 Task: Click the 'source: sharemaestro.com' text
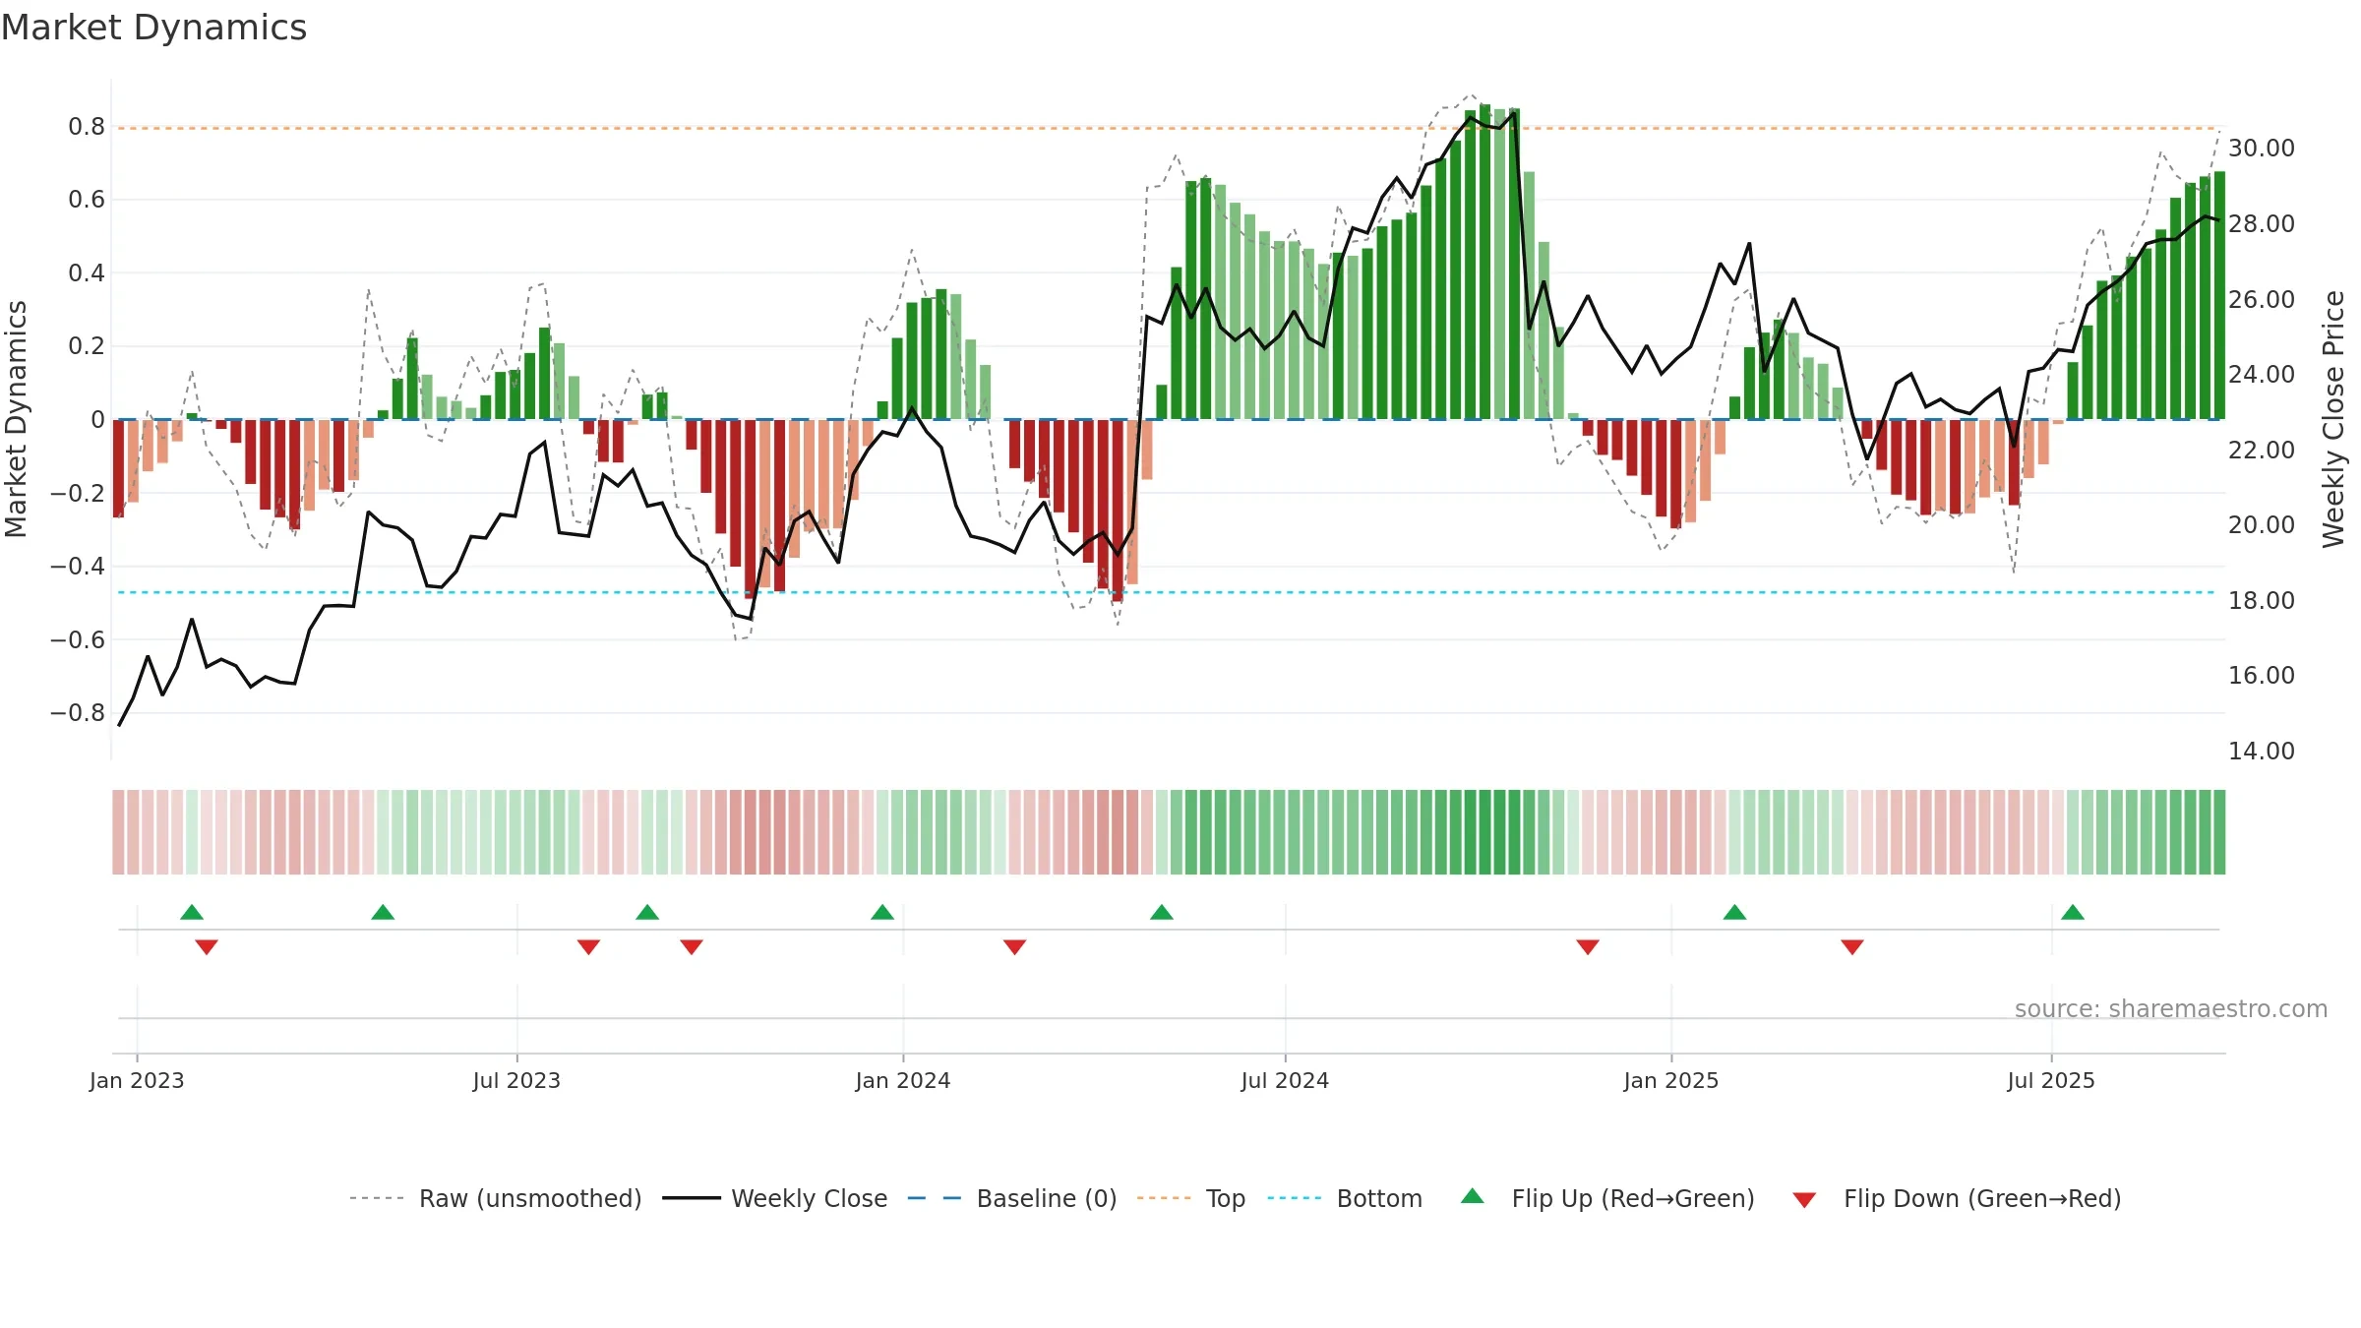2171,1008
